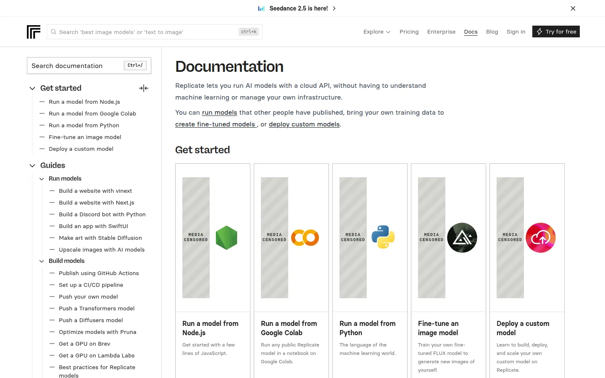Image resolution: width=605 pixels, height=378 pixels.
Task: Select the Docs nav item
Action: click(471, 32)
